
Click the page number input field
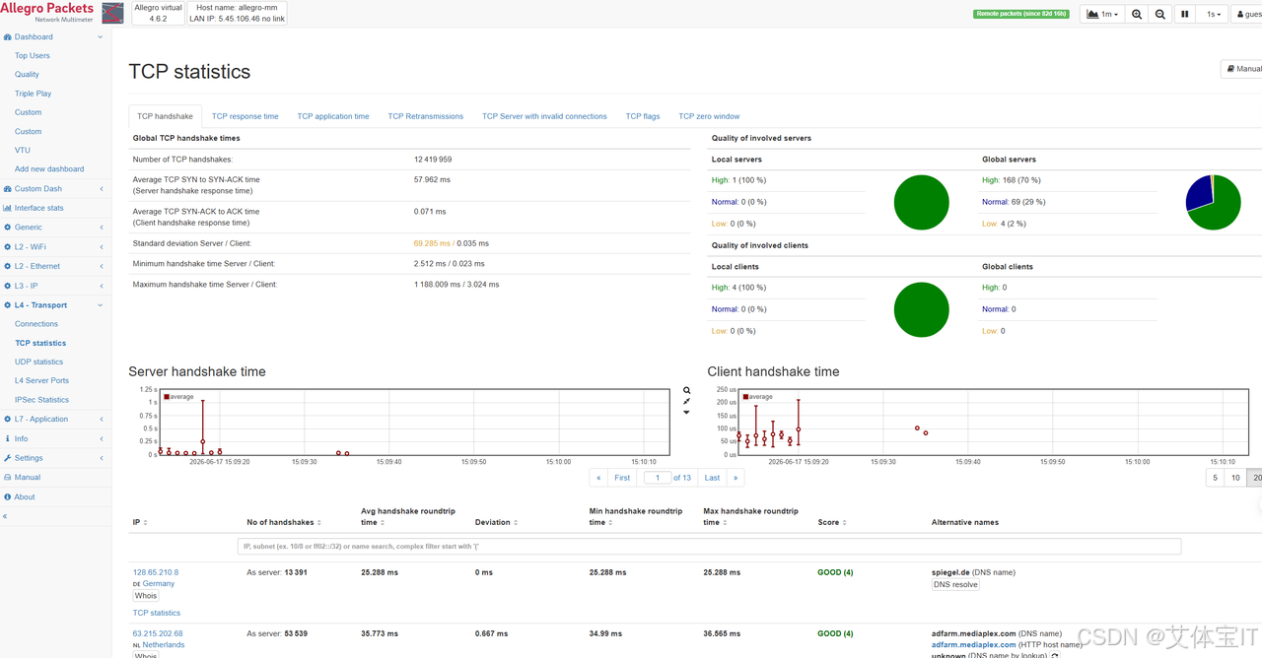pyautogui.click(x=658, y=478)
